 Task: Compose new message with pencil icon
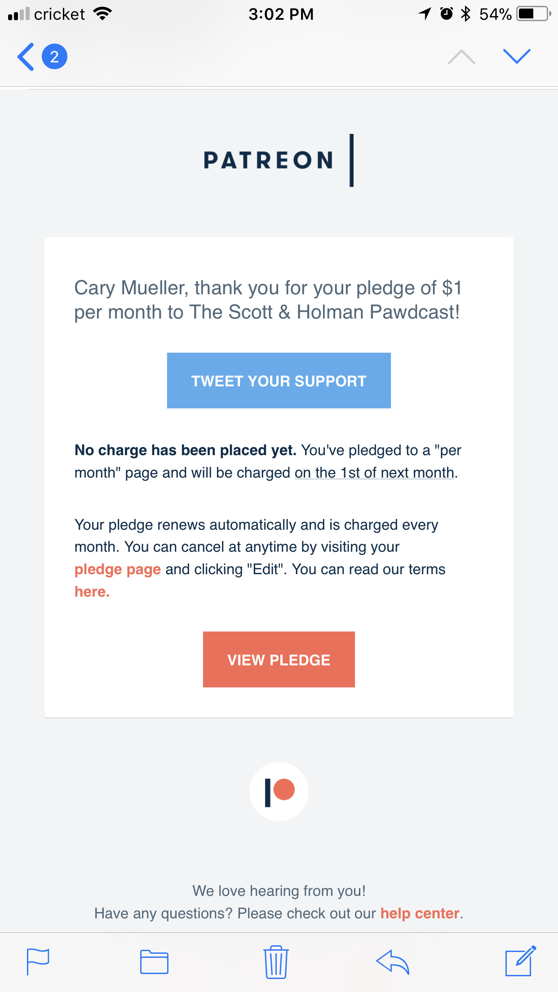(521, 961)
